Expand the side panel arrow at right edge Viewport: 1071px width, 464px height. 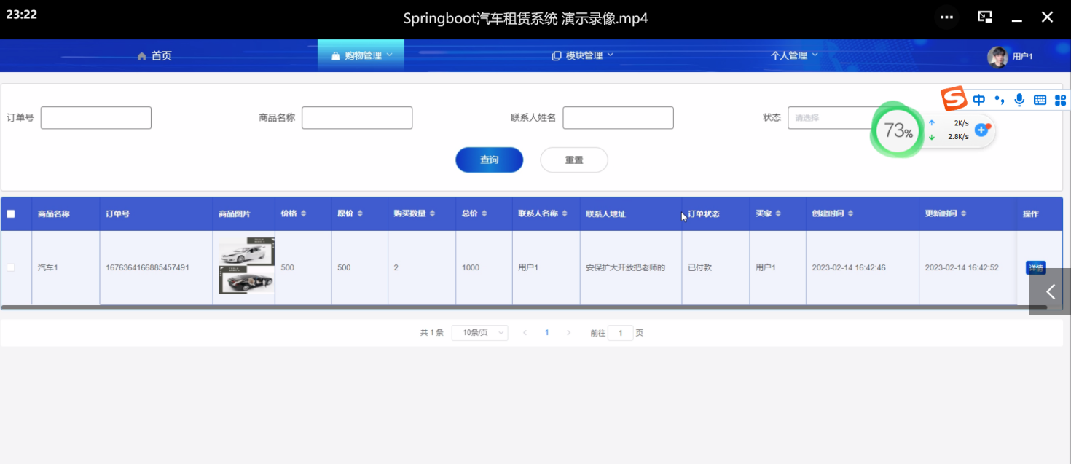[x=1050, y=291]
